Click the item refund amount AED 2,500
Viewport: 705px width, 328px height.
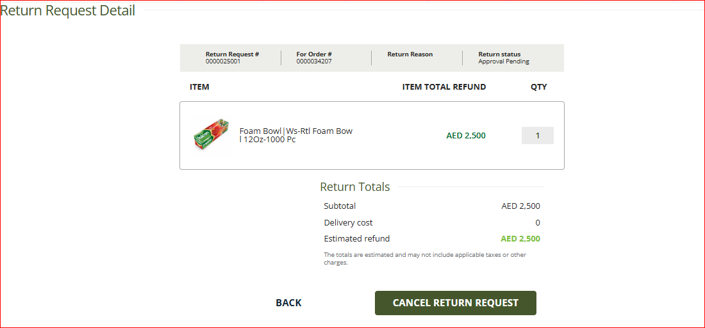[466, 136]
